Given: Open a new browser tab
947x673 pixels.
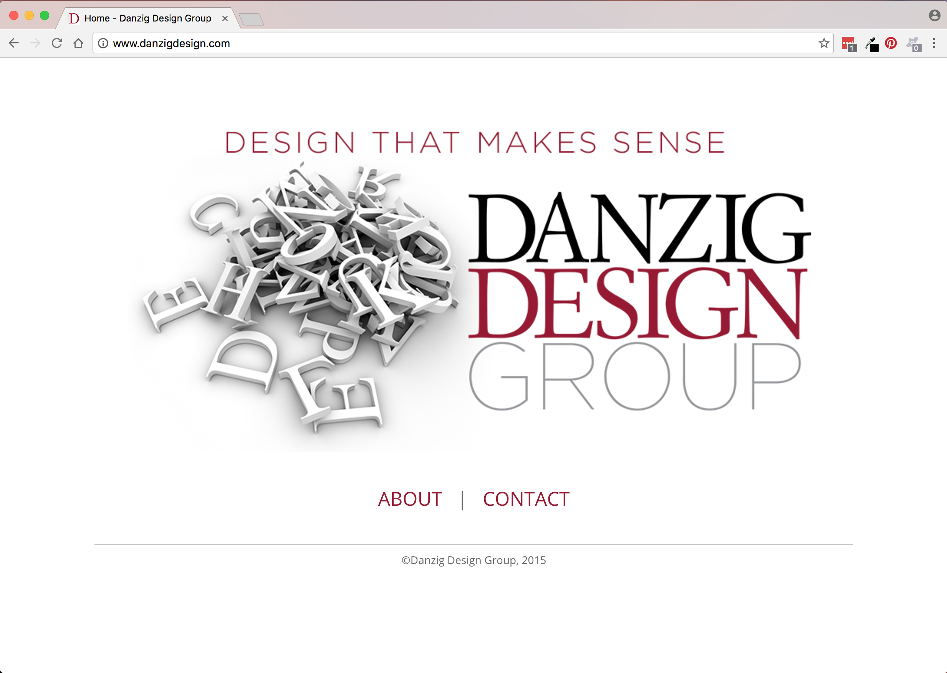Looking at the screenshot, I should [x=252, y=19].
